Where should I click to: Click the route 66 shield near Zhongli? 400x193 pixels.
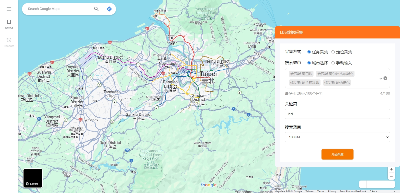(80, 120)
